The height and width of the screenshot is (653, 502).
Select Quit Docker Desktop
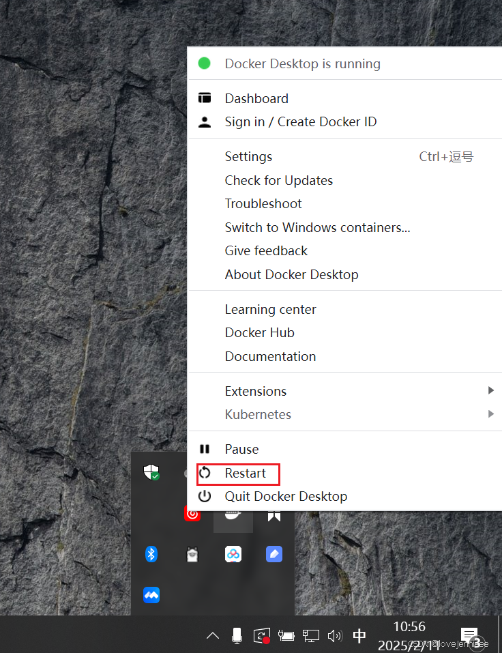click(344, 497)
